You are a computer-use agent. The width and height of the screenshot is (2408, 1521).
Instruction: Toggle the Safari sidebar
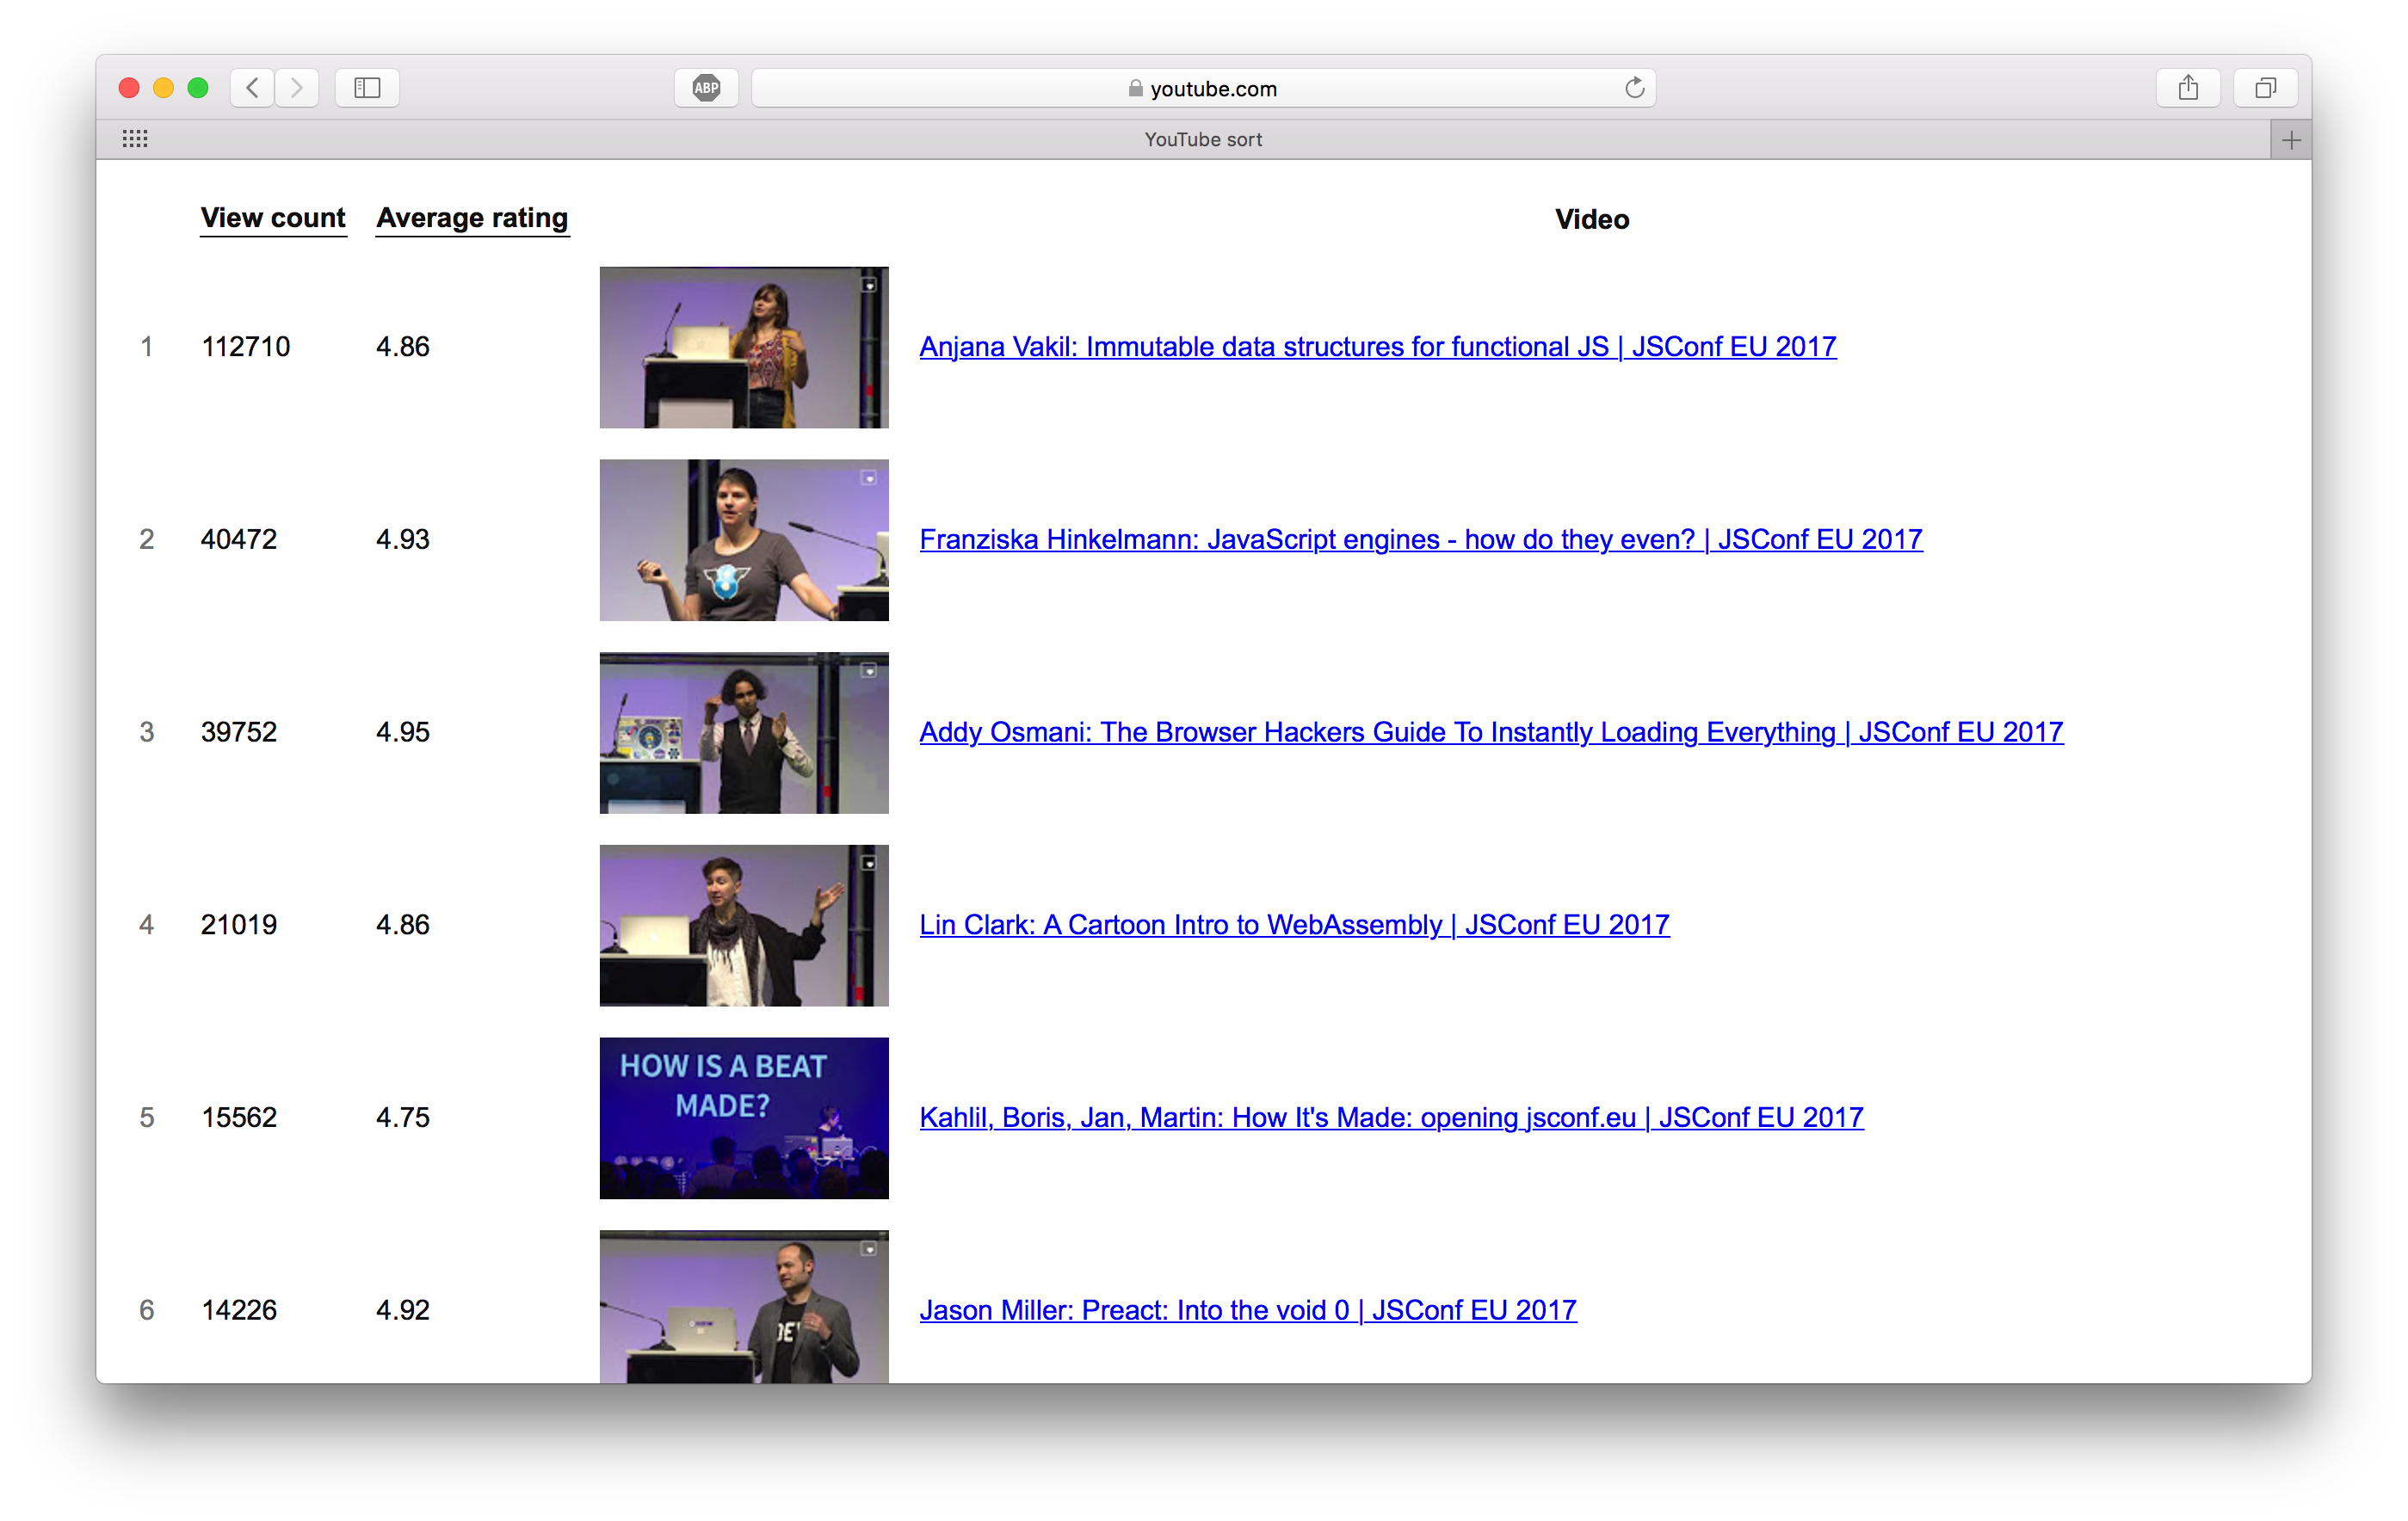(x=366, y=88)
